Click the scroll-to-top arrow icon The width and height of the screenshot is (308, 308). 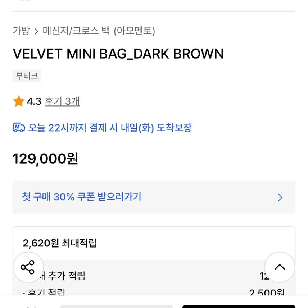coord(280,267)
